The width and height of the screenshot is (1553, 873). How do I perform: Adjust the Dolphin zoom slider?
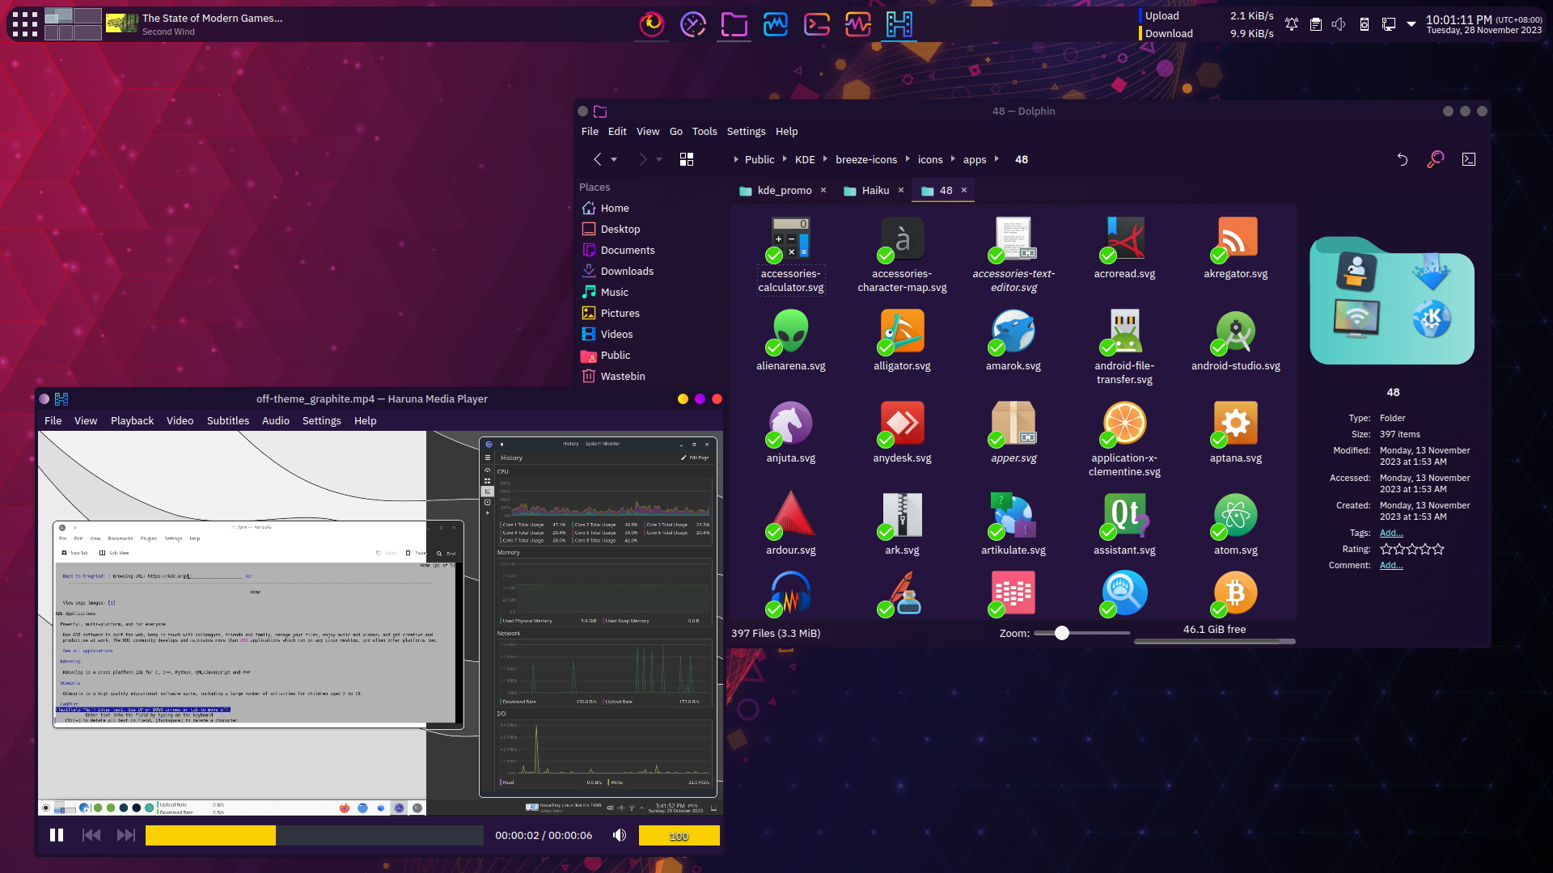coord(1062,633)
